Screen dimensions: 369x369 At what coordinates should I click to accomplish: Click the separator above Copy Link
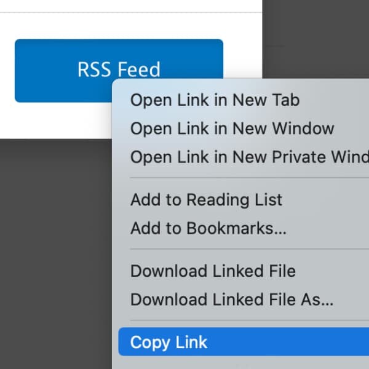click(246, 320)
